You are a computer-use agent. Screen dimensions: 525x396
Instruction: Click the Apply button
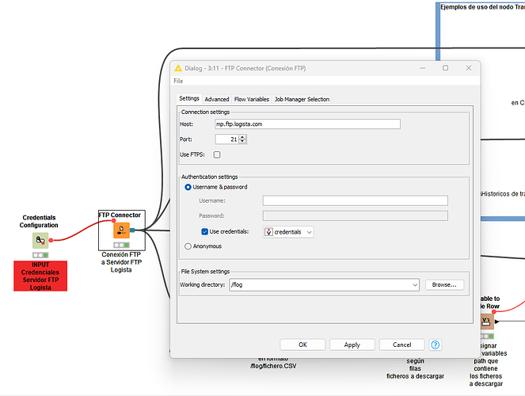(x=352, y=345)
